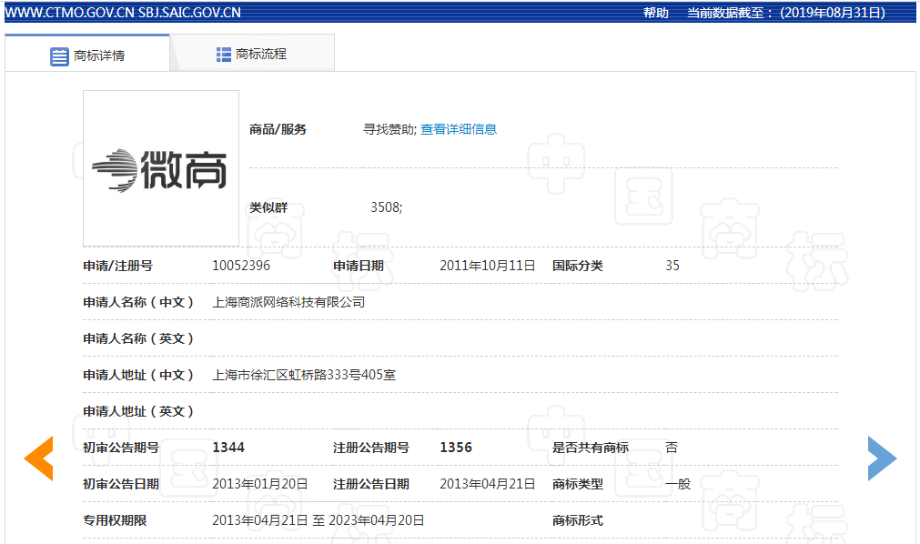Click the 申请日期 label

tap(359, 266)
